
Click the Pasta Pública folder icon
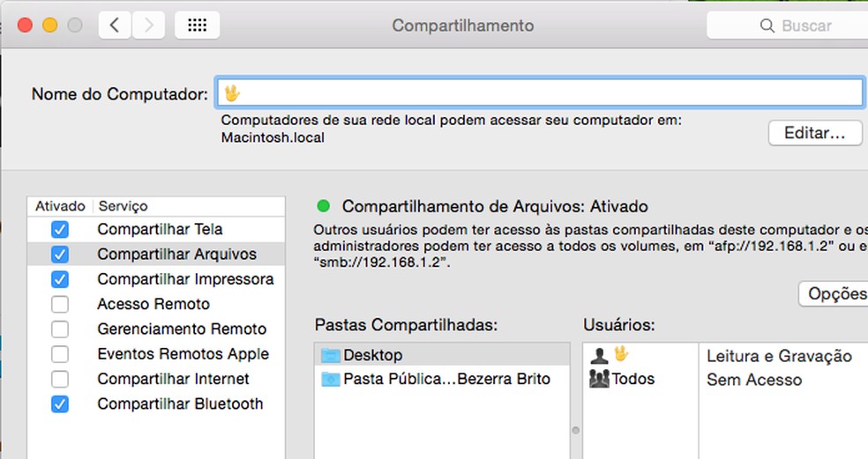click(331, 380)
